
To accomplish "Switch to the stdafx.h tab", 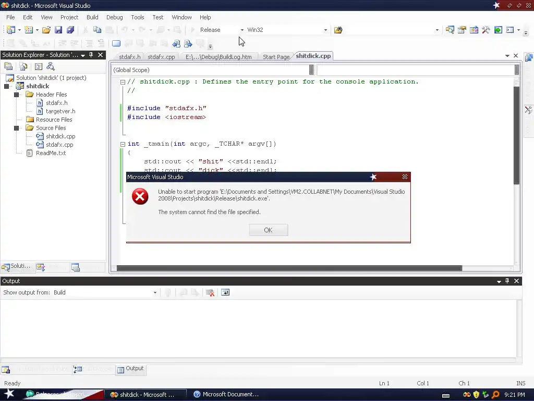I will coord(130,57).
